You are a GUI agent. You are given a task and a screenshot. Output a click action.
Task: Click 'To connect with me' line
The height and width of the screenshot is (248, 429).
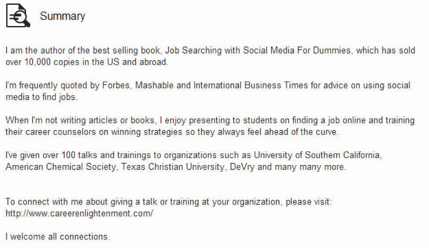pyautogui.click(x=169, y=202)
